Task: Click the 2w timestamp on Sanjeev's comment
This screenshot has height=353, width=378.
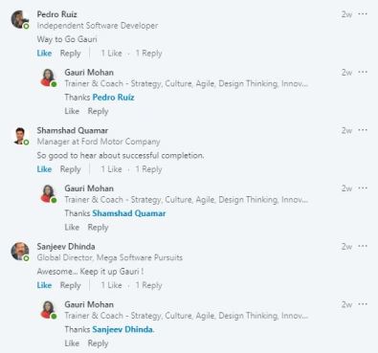Action: coord(346,247)
